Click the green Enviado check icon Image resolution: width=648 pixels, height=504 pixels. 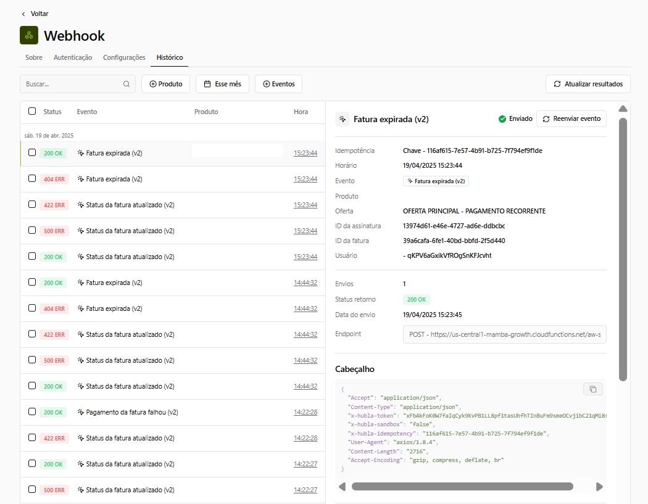(x=502, y=119)
